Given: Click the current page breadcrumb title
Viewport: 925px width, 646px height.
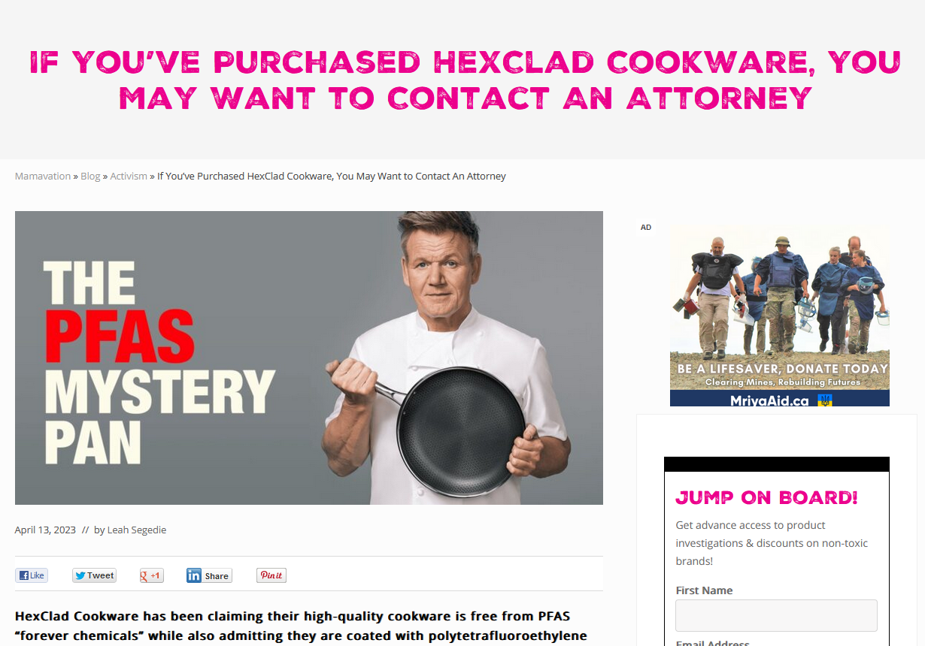Looking at the screenshot, I should [x=332, y=176].
